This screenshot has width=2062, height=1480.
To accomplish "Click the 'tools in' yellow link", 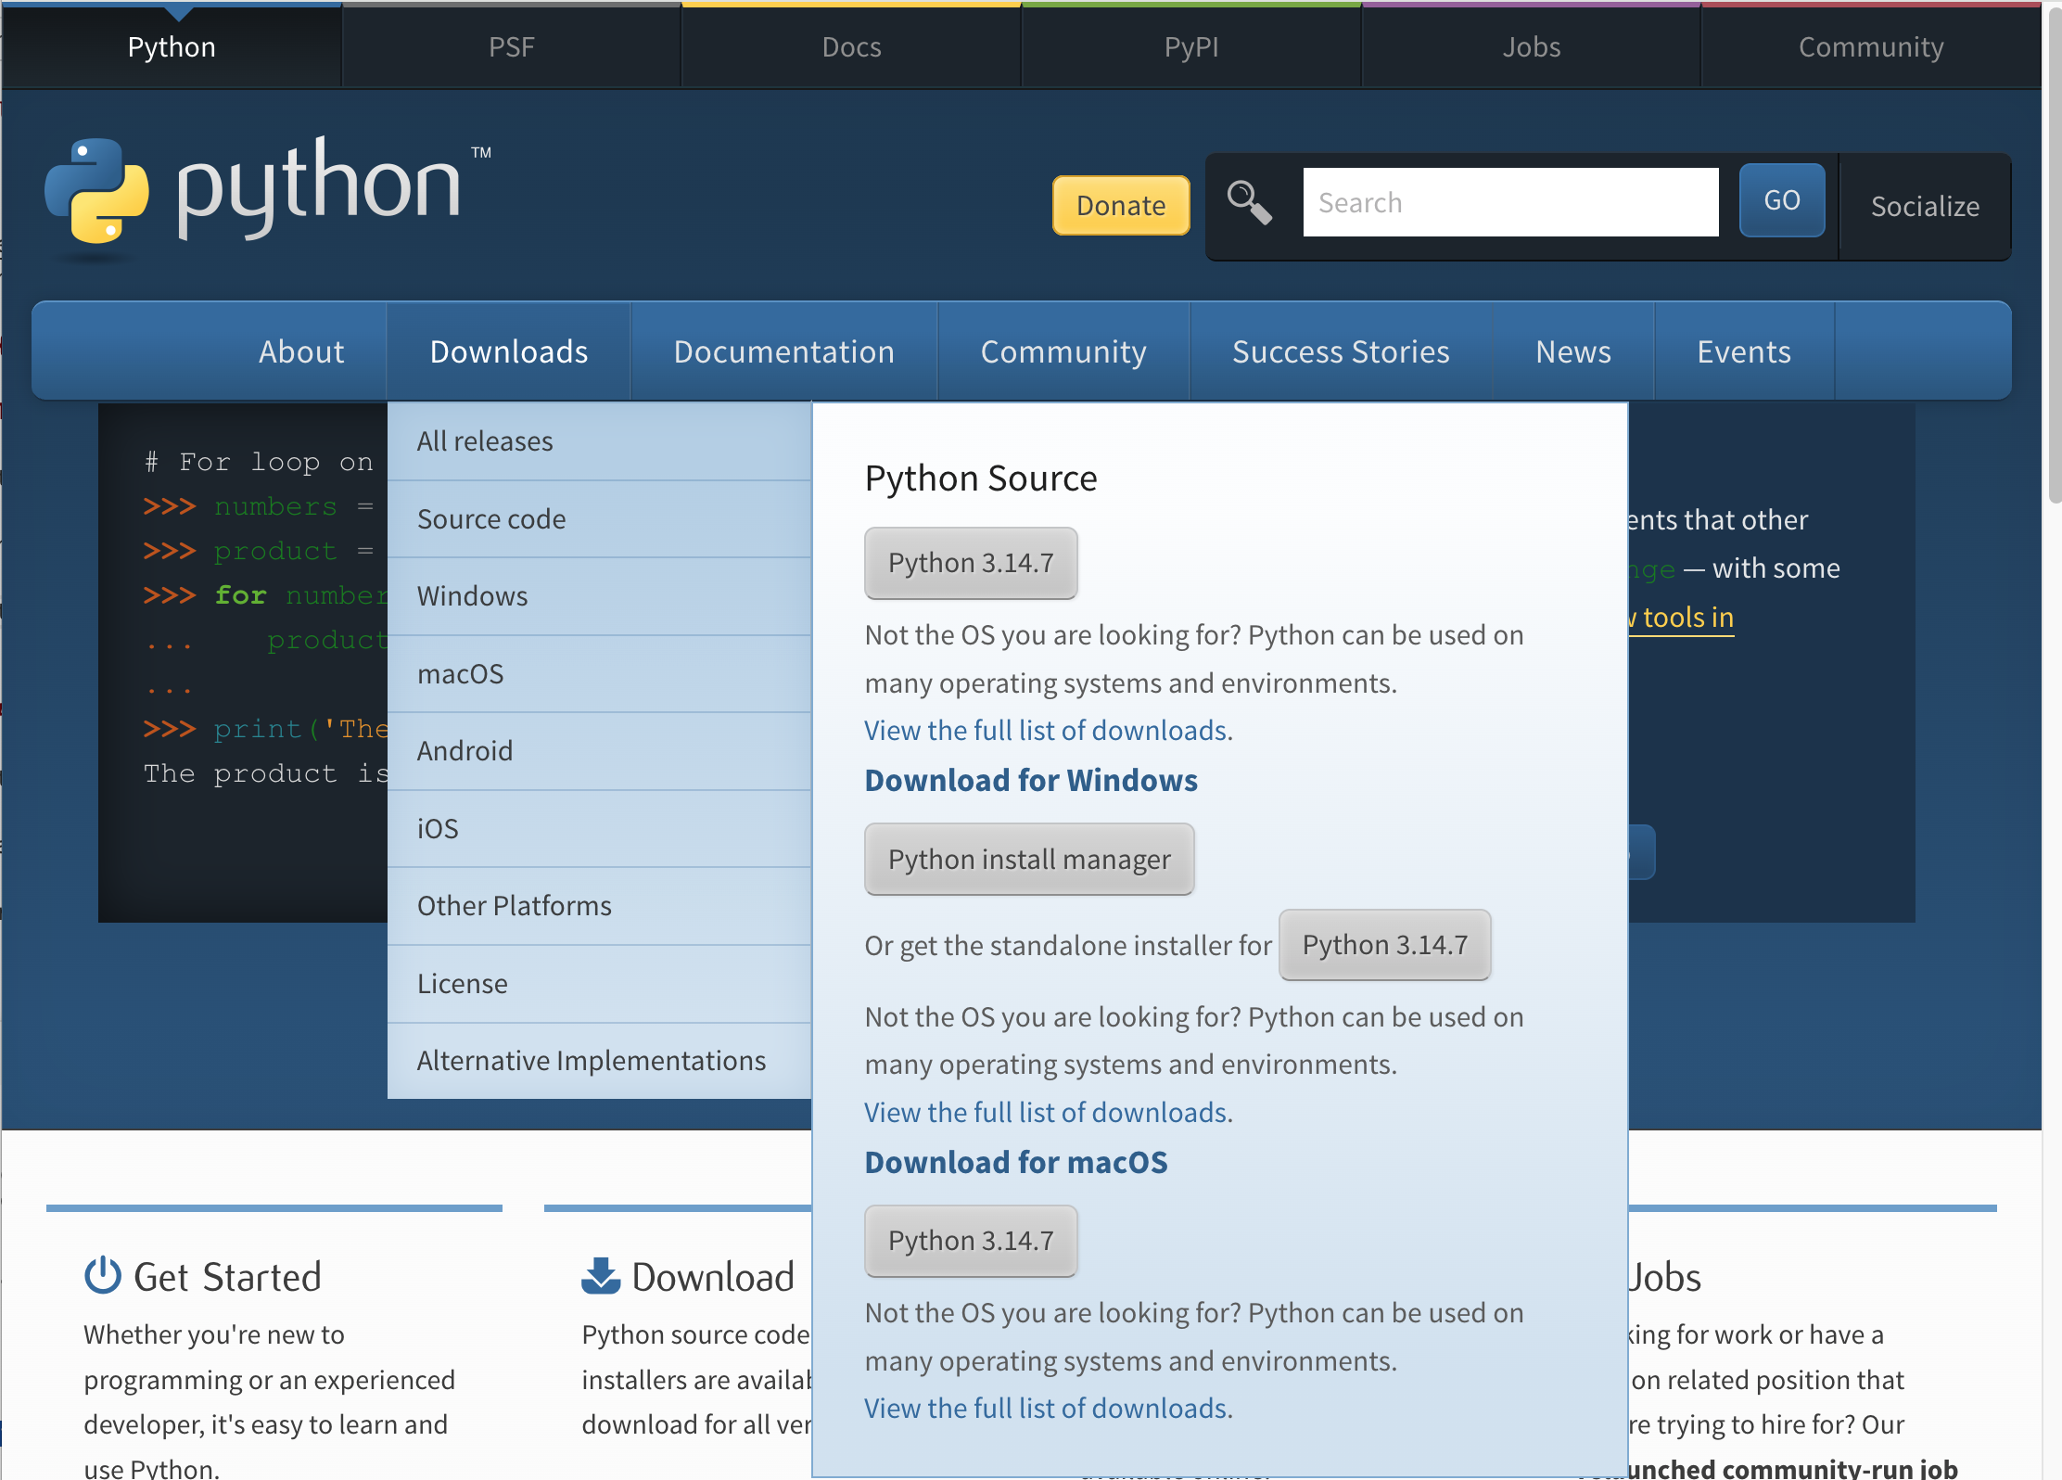I will [1680, 618].
